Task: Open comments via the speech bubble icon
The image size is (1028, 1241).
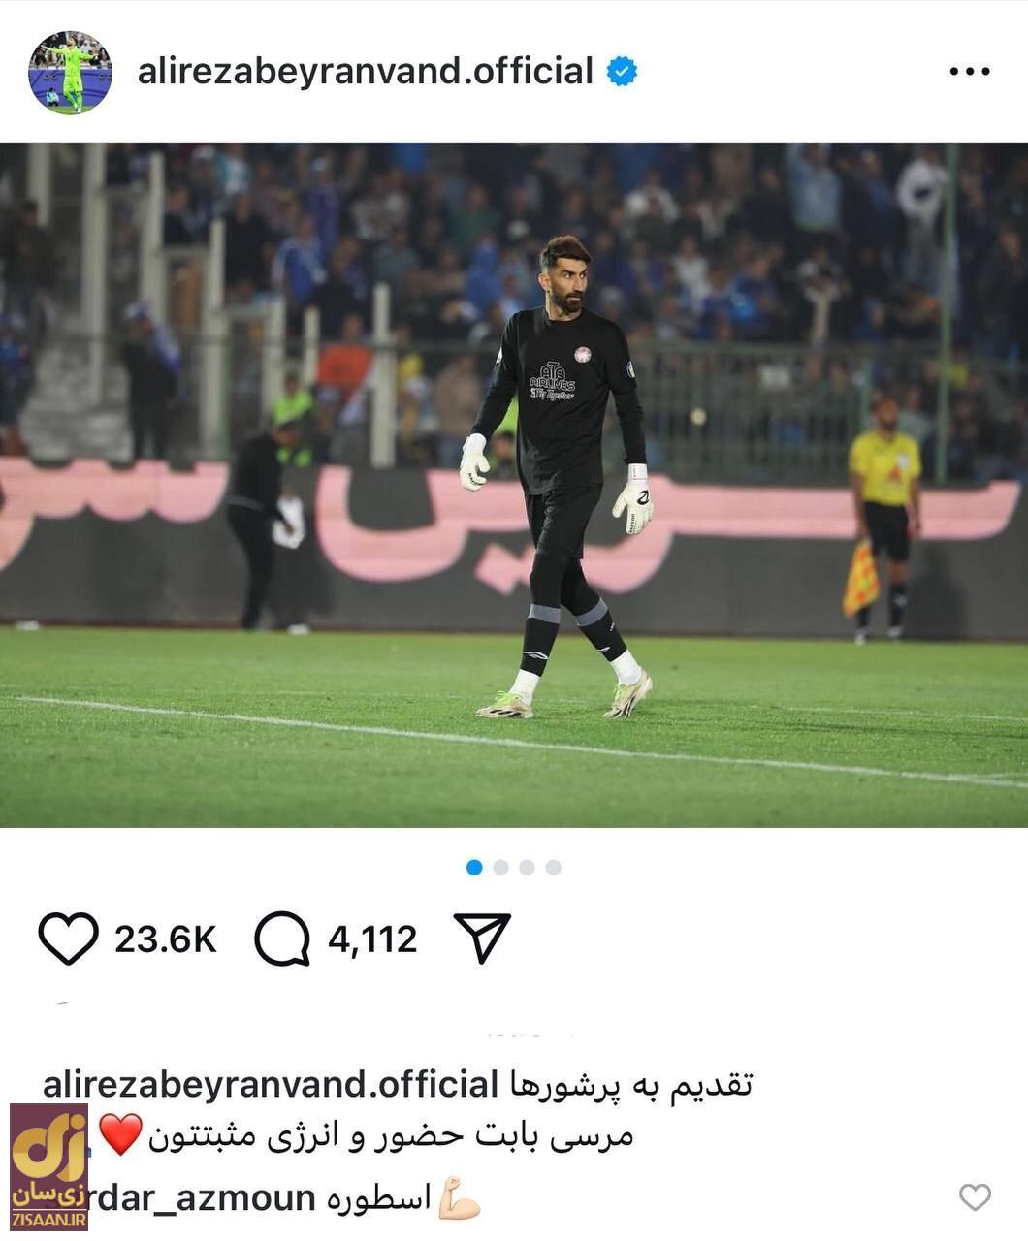Action: click(282, 939)
